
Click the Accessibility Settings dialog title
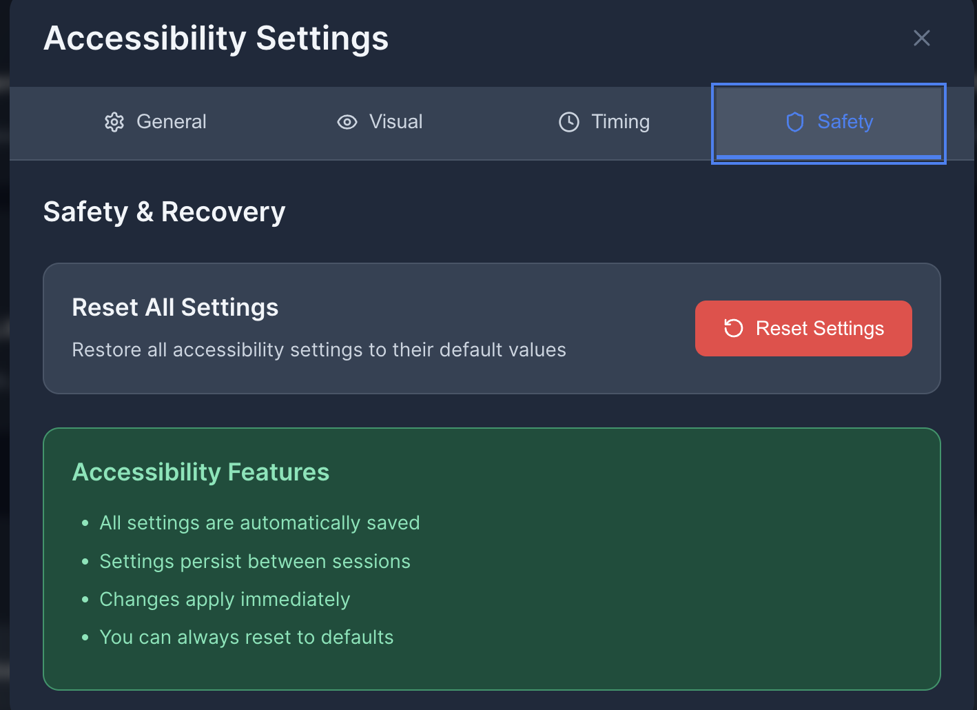coord(216,38)
